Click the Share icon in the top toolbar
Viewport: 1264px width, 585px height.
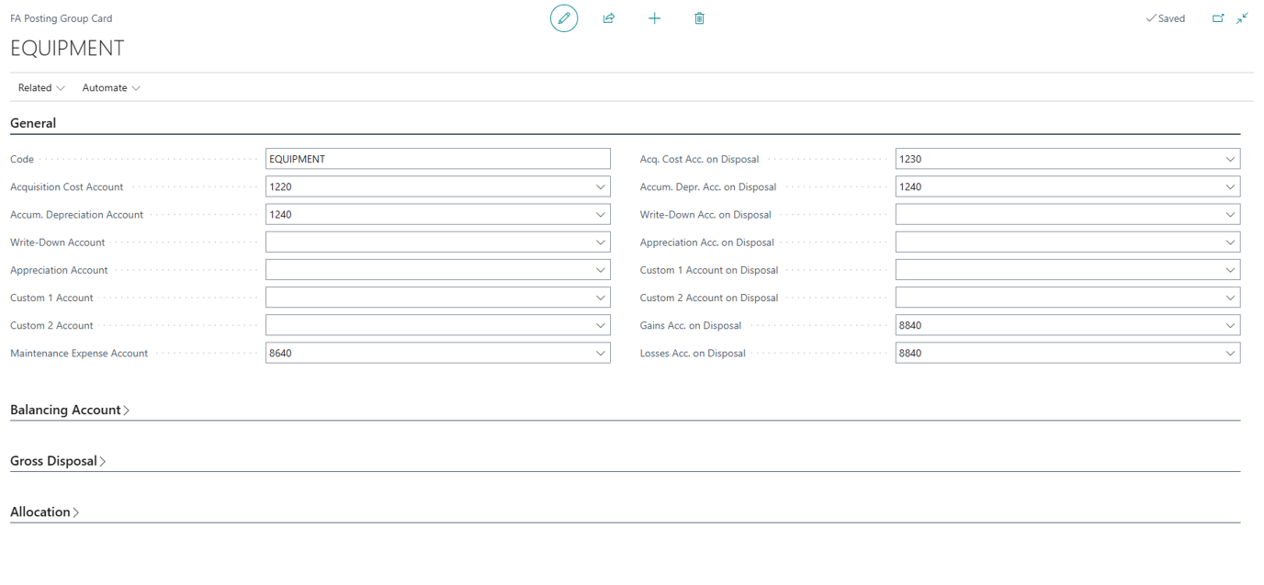[x=608, y=17]
